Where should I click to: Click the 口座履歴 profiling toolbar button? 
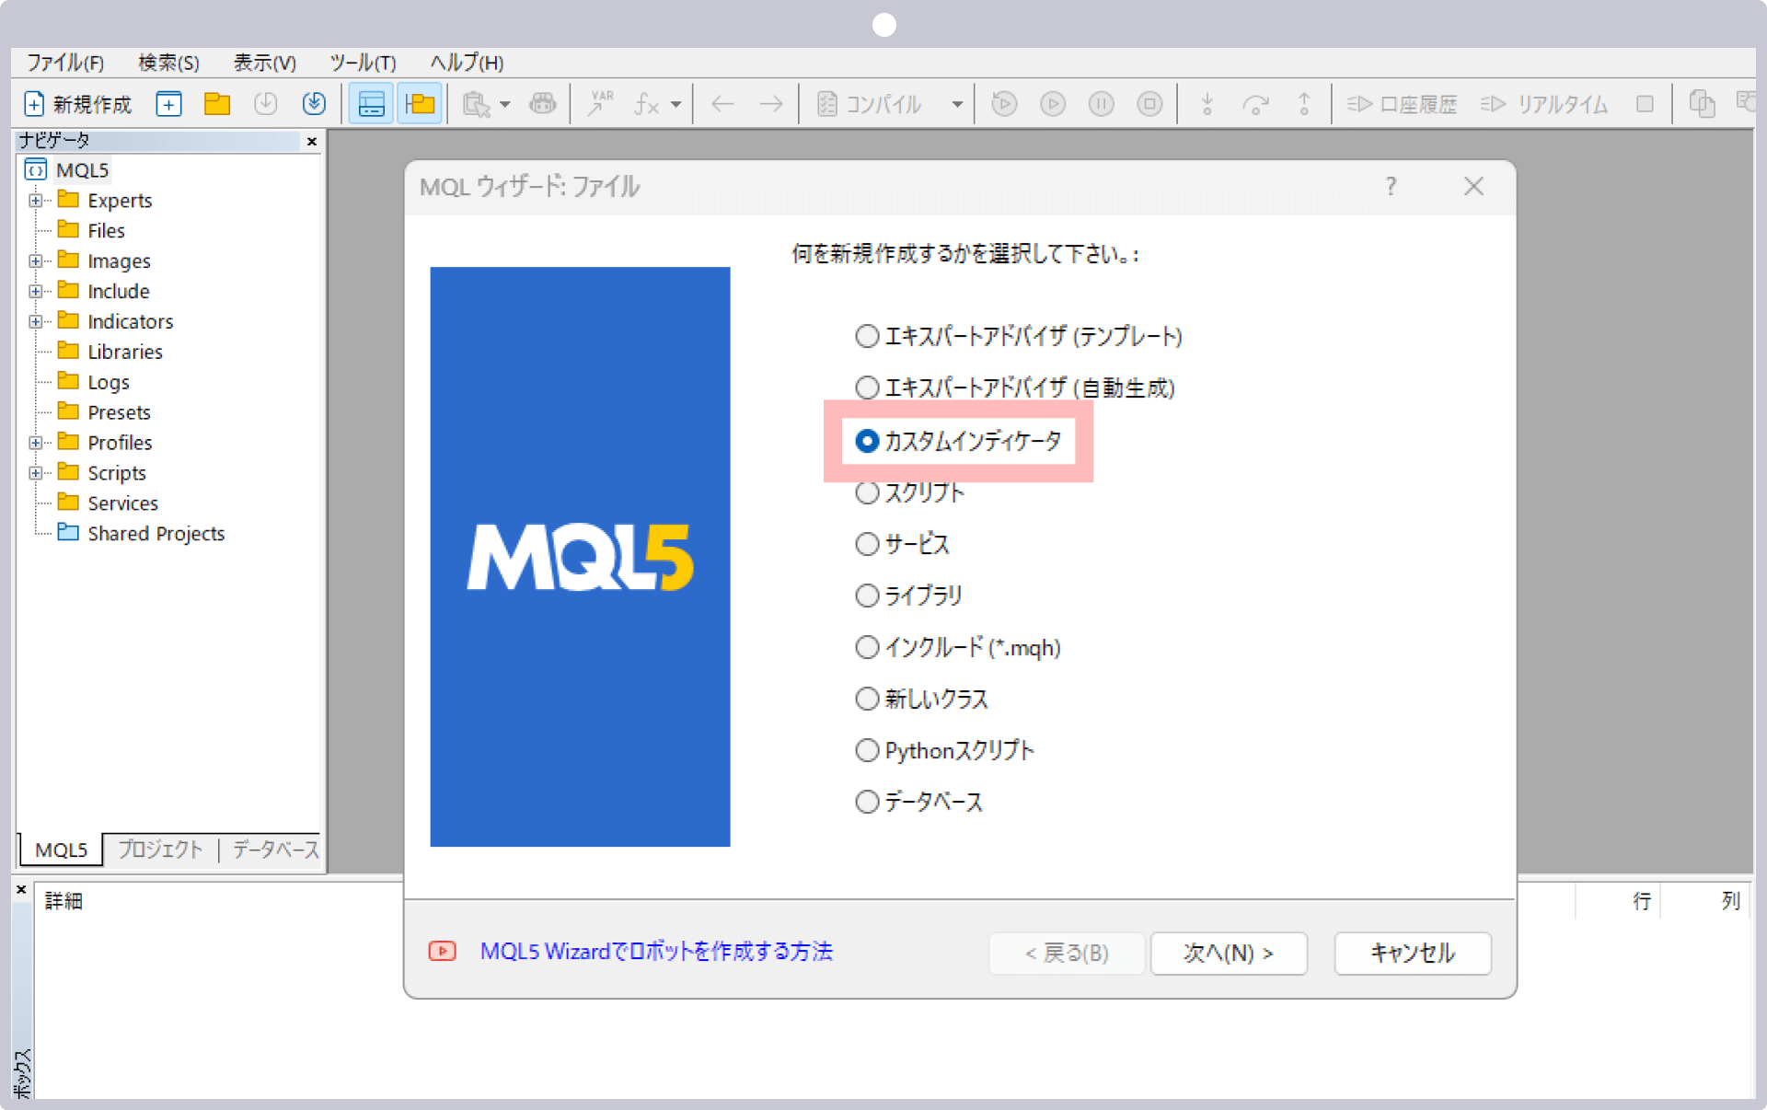click(x=1403, y=104)
